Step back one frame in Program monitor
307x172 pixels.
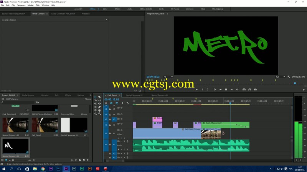(x=220, y=89)
